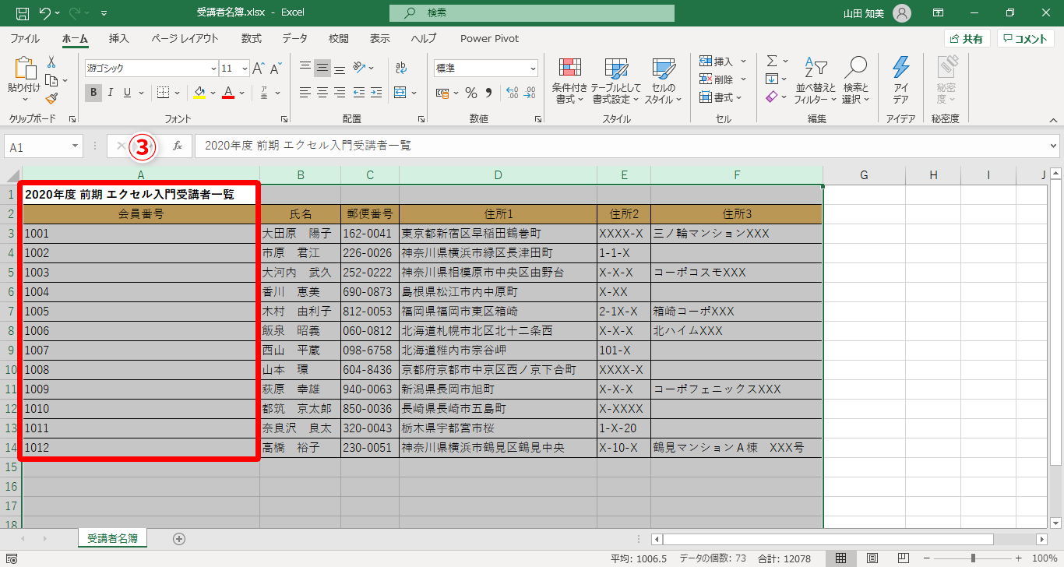Toggle center horizontal alignment

point(322,93)
